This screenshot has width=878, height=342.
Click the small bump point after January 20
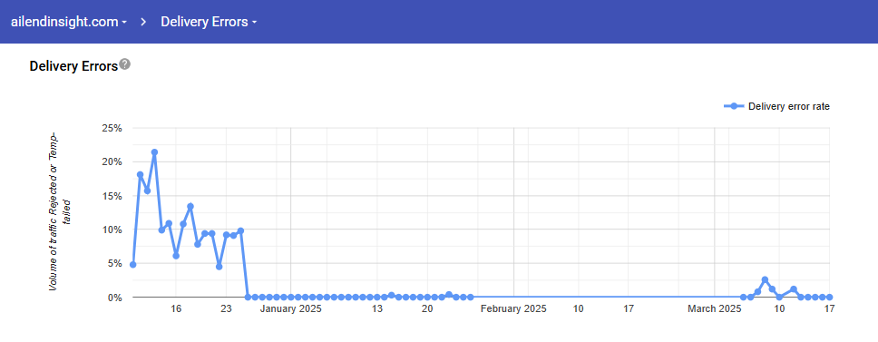coord(448,295)
